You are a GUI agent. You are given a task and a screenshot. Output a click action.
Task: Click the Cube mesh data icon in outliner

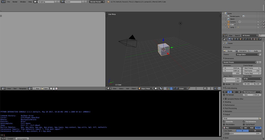coord(238,25)
